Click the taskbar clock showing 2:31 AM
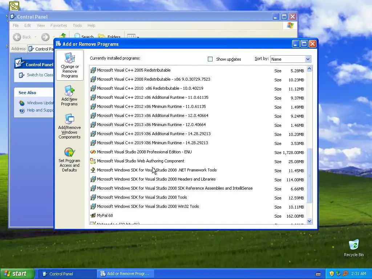Screen dimensions: 372x279 coord(359,274)
